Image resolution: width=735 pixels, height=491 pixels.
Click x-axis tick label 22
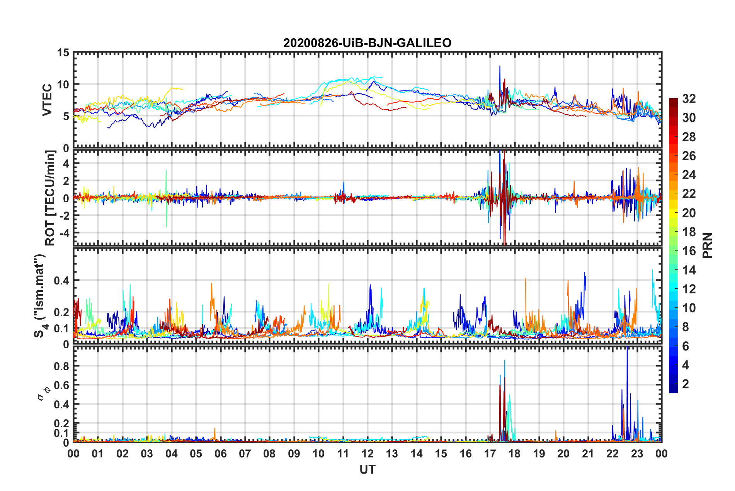click(612, 454)
